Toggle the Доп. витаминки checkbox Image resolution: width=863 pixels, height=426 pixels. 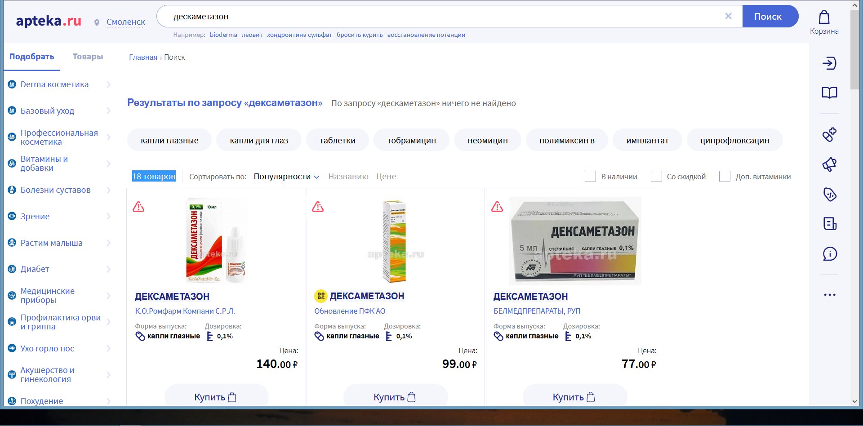pyautogui.click(x=725, y=177)
